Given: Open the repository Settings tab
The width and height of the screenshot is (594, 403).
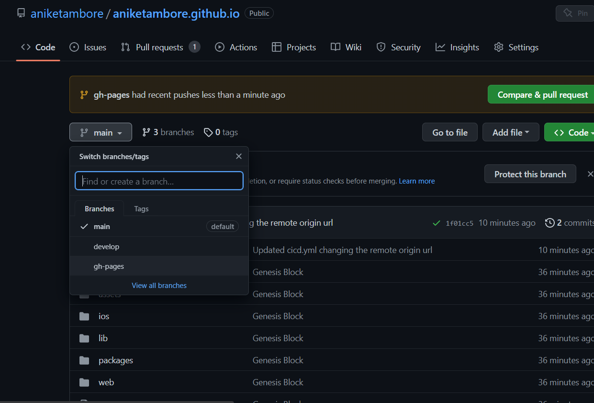Looking at the screenshot, I should (516, 47).
